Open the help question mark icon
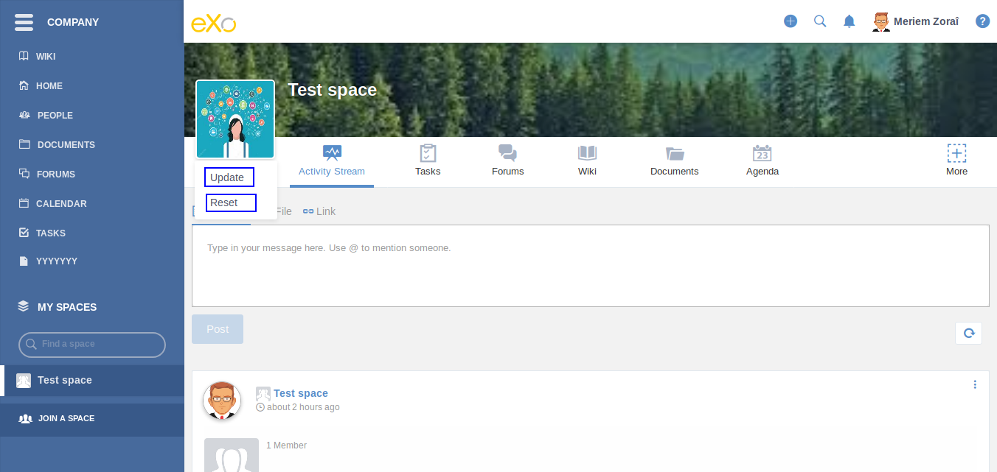 982,21
